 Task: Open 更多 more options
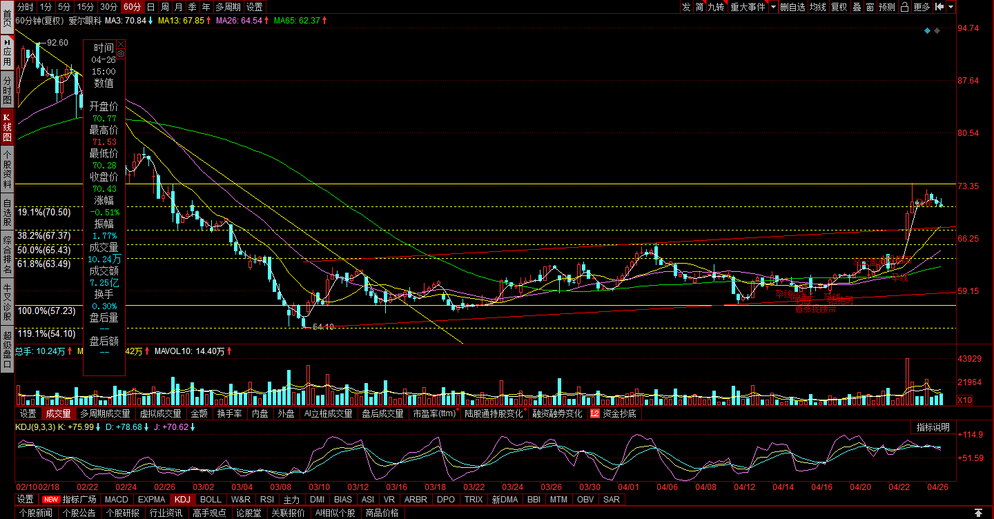pyautogui.click(x=922, y=7)
